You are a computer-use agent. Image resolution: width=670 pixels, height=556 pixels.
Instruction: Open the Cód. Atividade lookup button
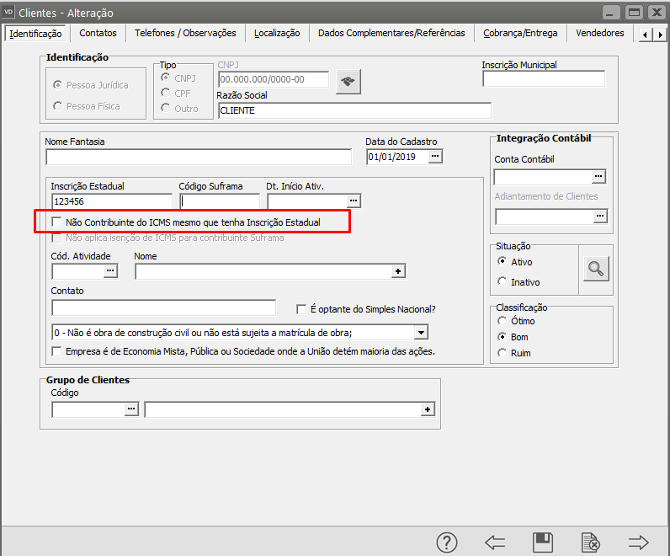109,271
